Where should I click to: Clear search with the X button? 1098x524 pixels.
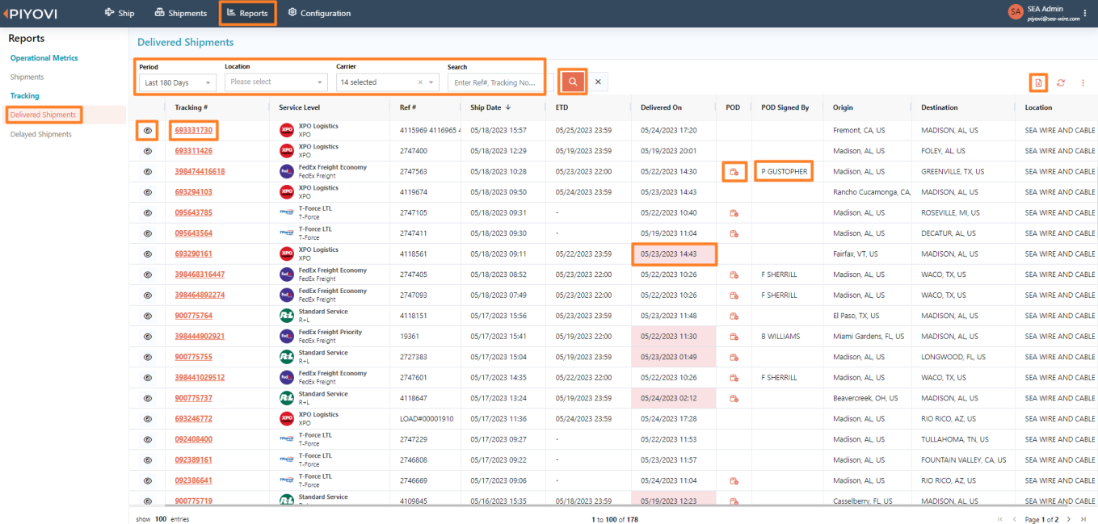tap(597, 82)
